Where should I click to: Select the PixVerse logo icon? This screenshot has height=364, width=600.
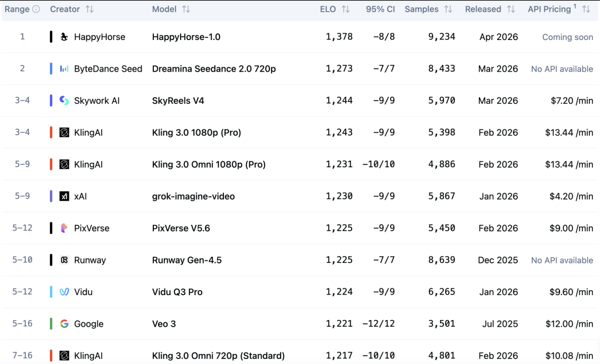[x=64, y=228]
